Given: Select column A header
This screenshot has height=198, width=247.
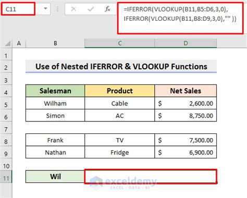Looking at the screenshot, I should (19, 43).
